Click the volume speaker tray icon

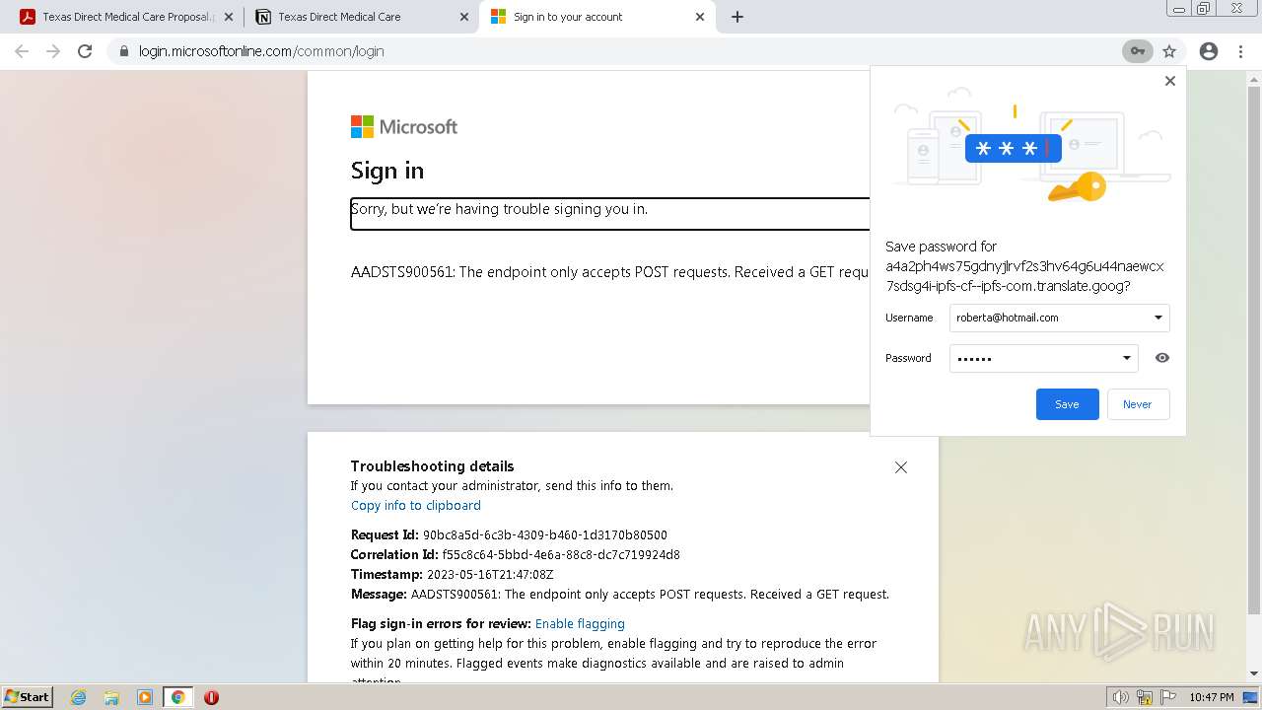[1120, 697]
